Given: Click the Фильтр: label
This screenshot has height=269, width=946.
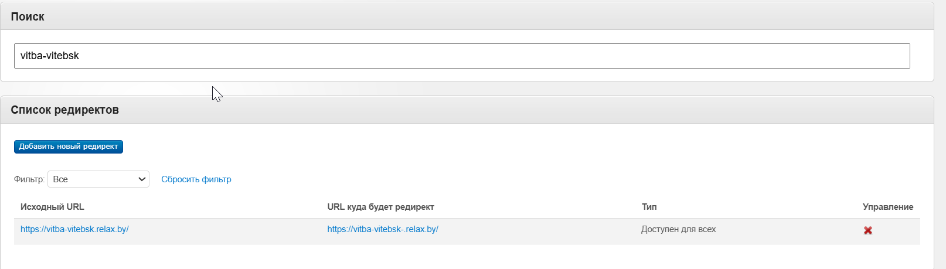Looking at the screenshot, I should coord(29,179).
